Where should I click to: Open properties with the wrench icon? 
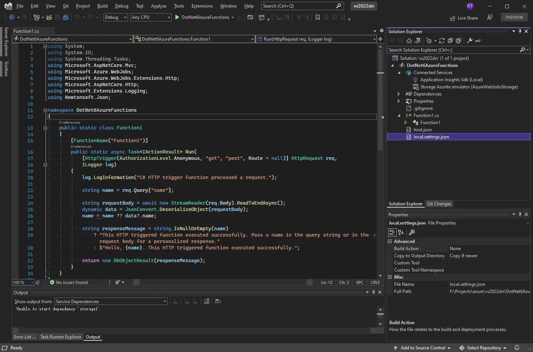470,41
